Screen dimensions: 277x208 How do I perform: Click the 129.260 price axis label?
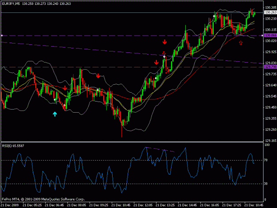point(271,130)
